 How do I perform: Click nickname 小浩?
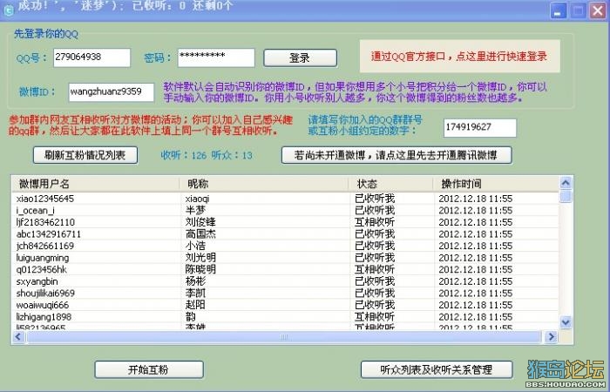(x=195, y=246)
